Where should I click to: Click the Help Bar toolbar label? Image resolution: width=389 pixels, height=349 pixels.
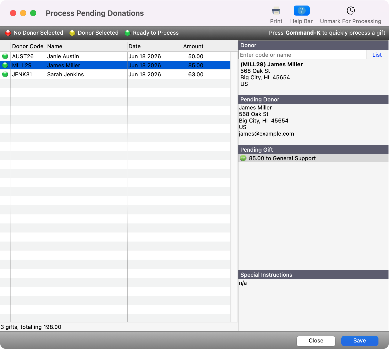pyautogui.click(x=301, y=21)
